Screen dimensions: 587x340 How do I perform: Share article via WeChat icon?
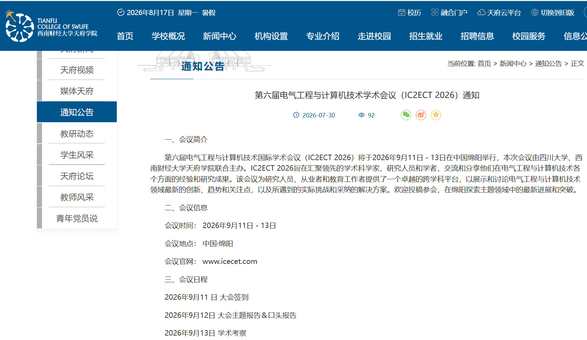click(406, 115)
